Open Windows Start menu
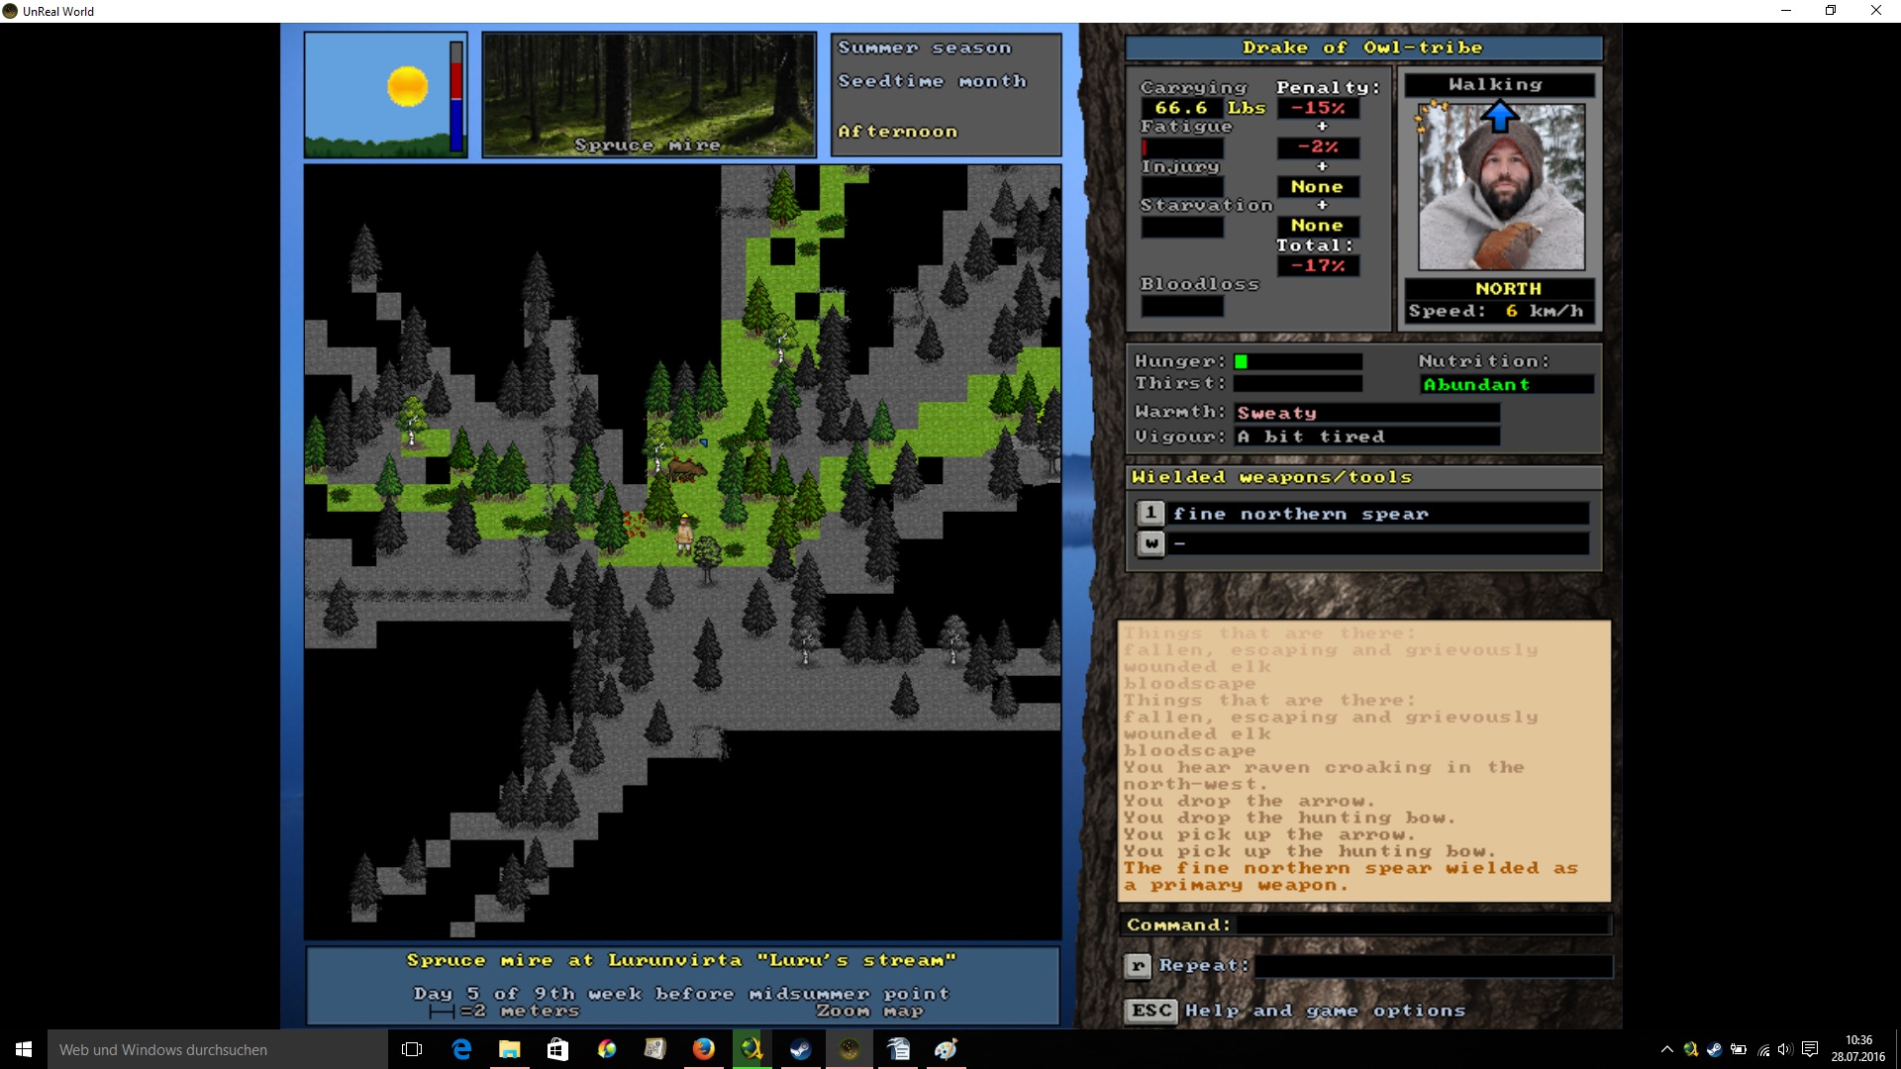This screenshot has width=1901, height=1069. point(24,1049)
